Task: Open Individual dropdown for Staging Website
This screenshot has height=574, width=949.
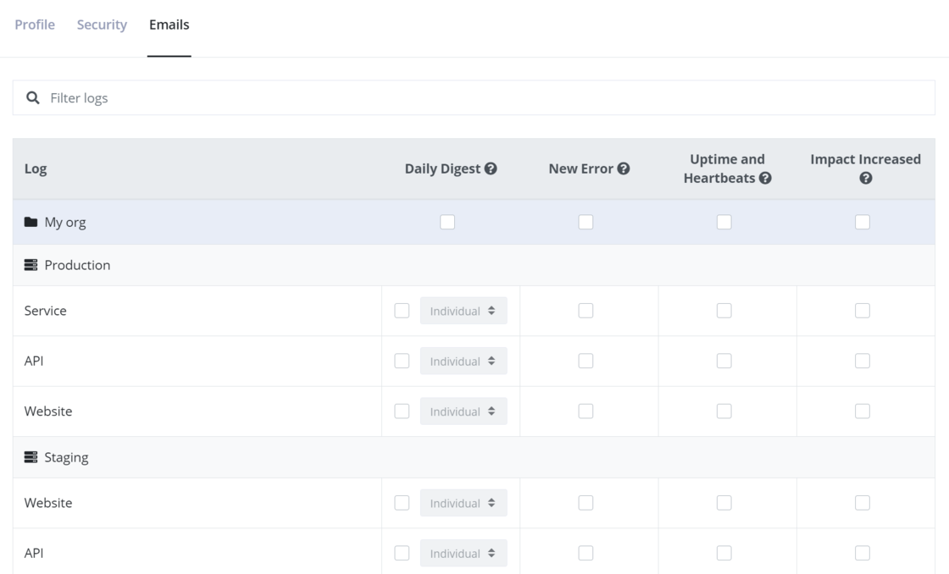Action: click(x=463, y=503)
